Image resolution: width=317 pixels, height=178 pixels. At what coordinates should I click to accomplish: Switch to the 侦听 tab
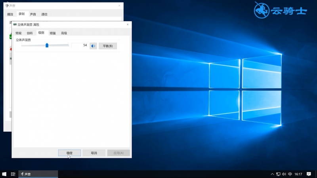pos(30,33)
